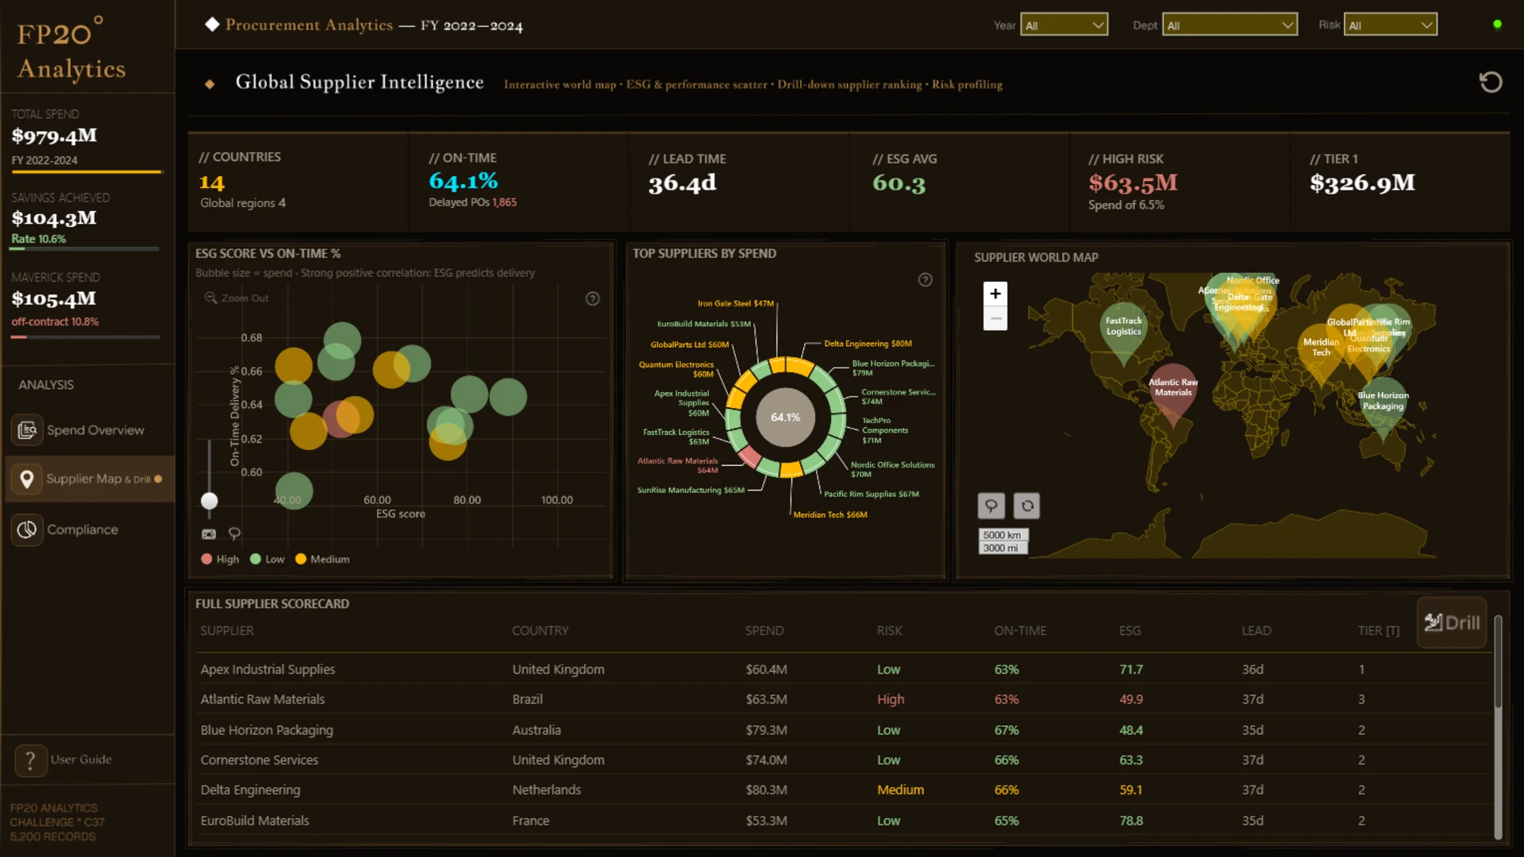Click the 64.1% donut chart center

(785, 417)
